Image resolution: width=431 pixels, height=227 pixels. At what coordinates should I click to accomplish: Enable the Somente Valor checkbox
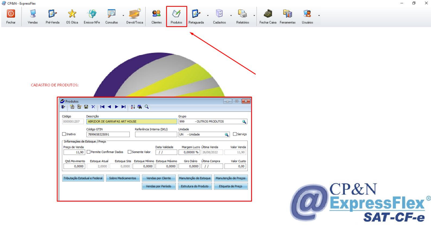point(129,152)
